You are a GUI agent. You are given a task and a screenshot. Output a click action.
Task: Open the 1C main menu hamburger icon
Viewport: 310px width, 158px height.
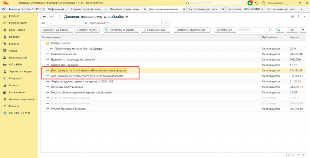pos(13,3)
